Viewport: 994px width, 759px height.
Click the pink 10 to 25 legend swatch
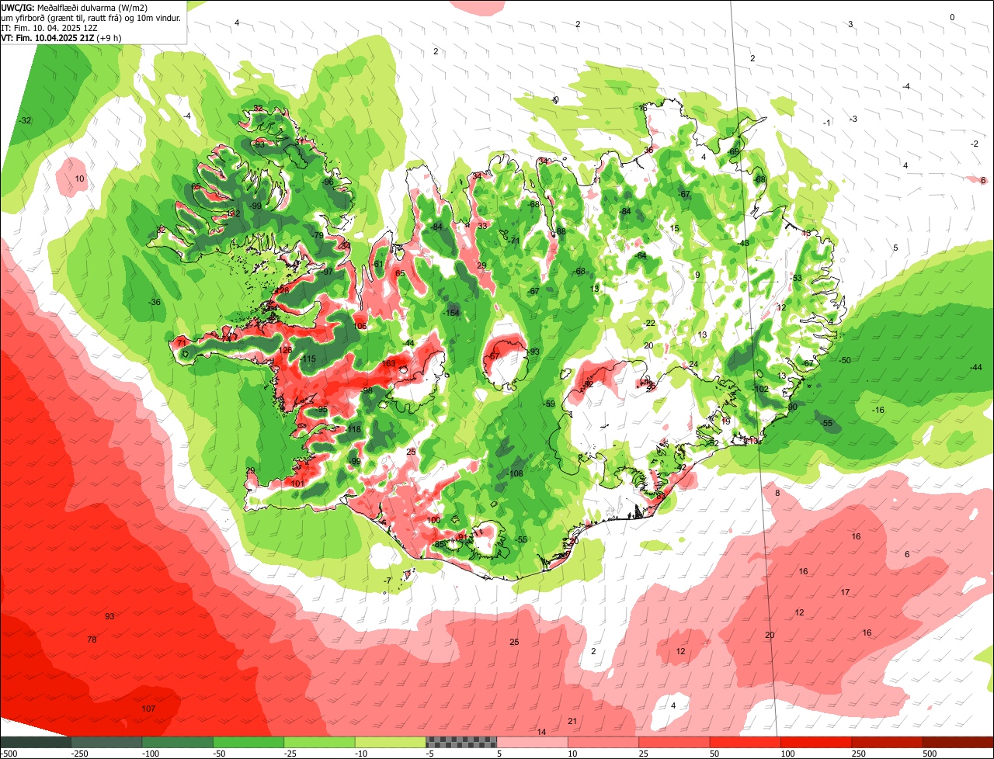[x=603, y=742]
